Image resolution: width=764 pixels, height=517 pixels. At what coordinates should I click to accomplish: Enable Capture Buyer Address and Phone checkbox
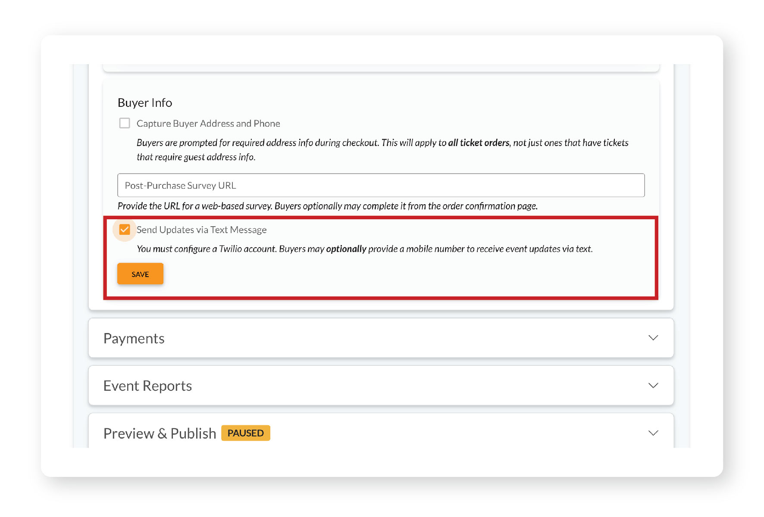125,123
